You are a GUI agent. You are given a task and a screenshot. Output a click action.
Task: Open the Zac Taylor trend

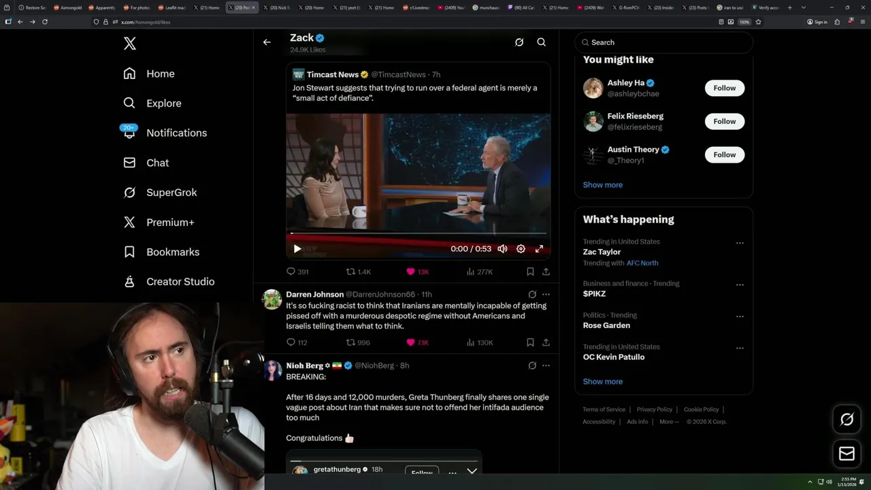602,252
